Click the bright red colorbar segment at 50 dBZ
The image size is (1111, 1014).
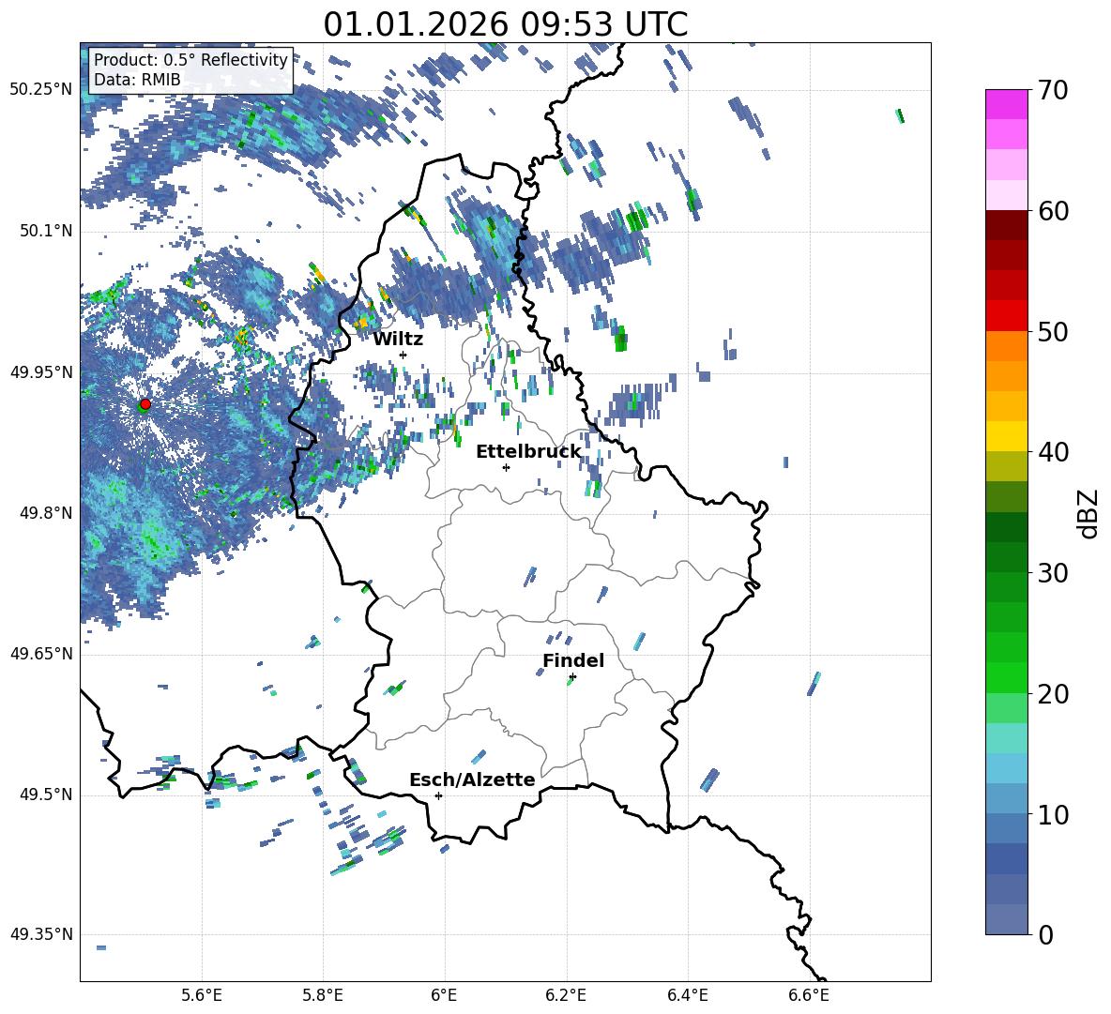tap(1006, 316)
